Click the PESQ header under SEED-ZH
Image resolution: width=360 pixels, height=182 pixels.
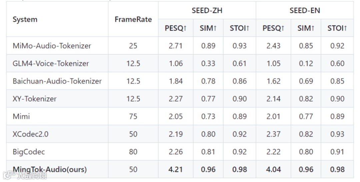176,28
